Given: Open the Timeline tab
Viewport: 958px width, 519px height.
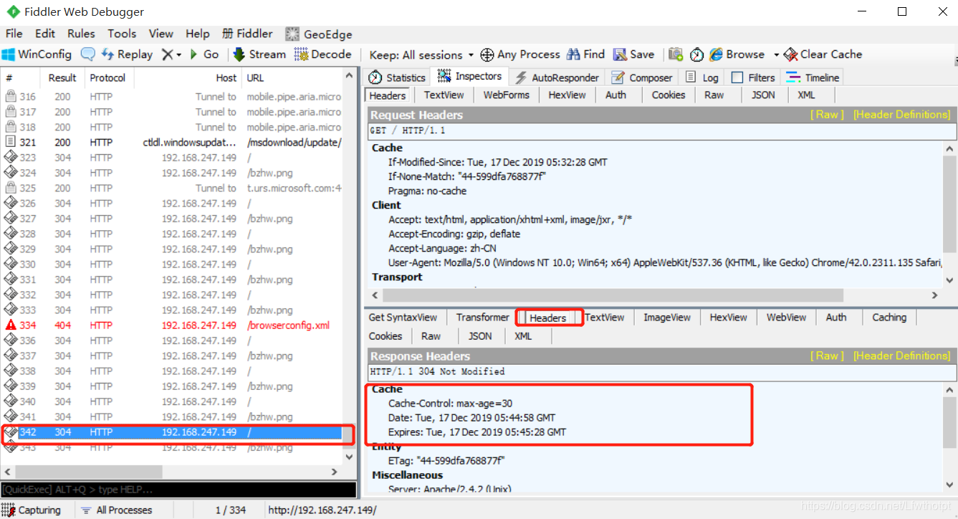Looking at the screenshot, I should click(x=812, y=77).
